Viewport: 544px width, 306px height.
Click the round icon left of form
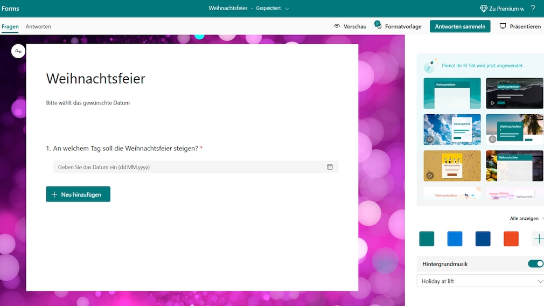pos(18,51)
